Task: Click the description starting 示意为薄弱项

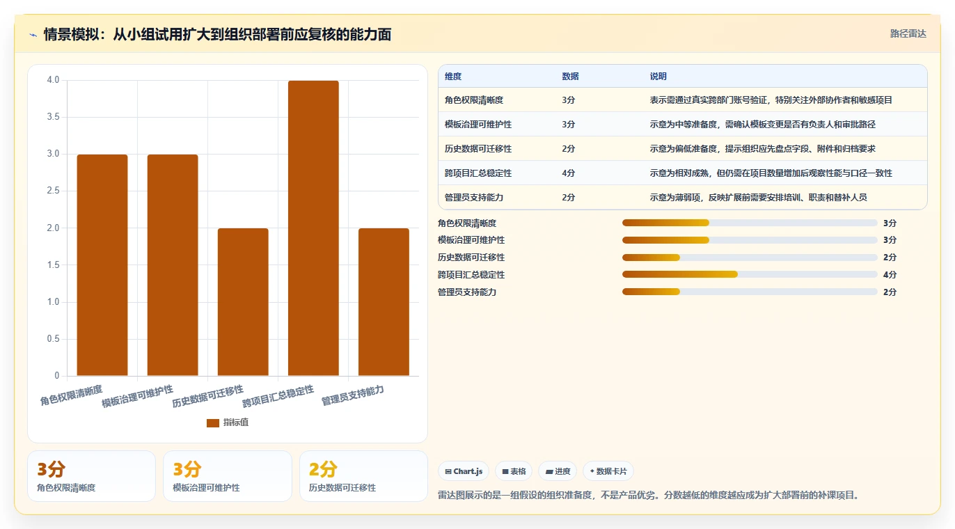Action: (x=759, y=198)
